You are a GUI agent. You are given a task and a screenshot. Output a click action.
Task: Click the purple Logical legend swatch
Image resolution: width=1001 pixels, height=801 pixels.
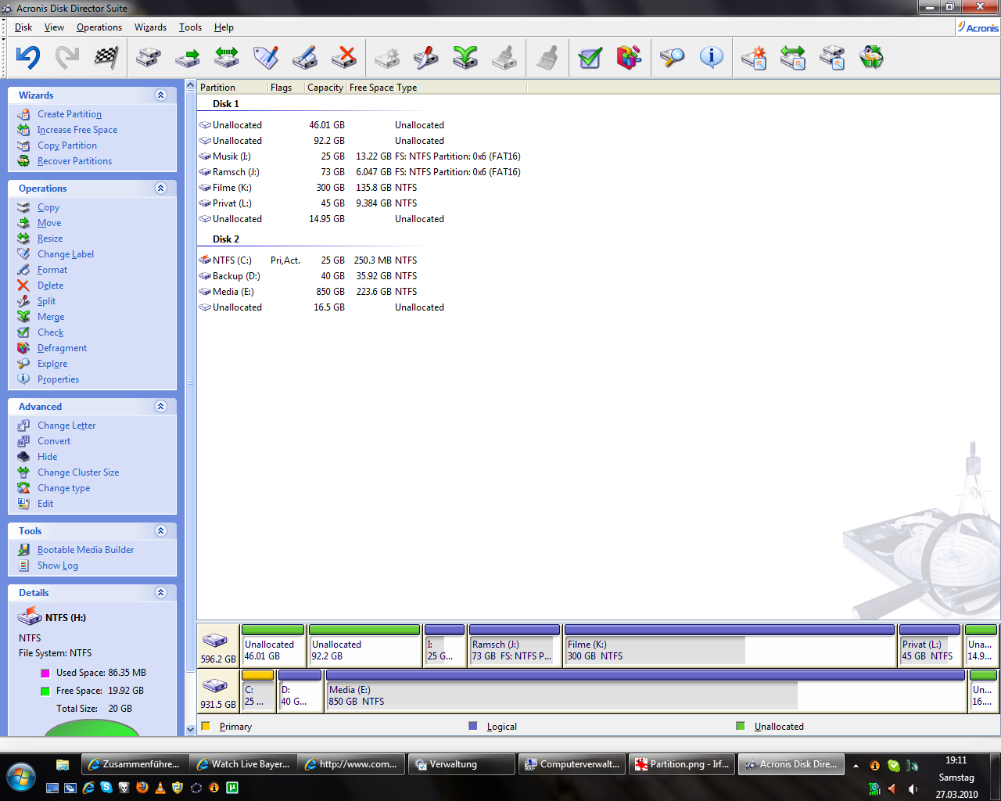coord(472,726)
